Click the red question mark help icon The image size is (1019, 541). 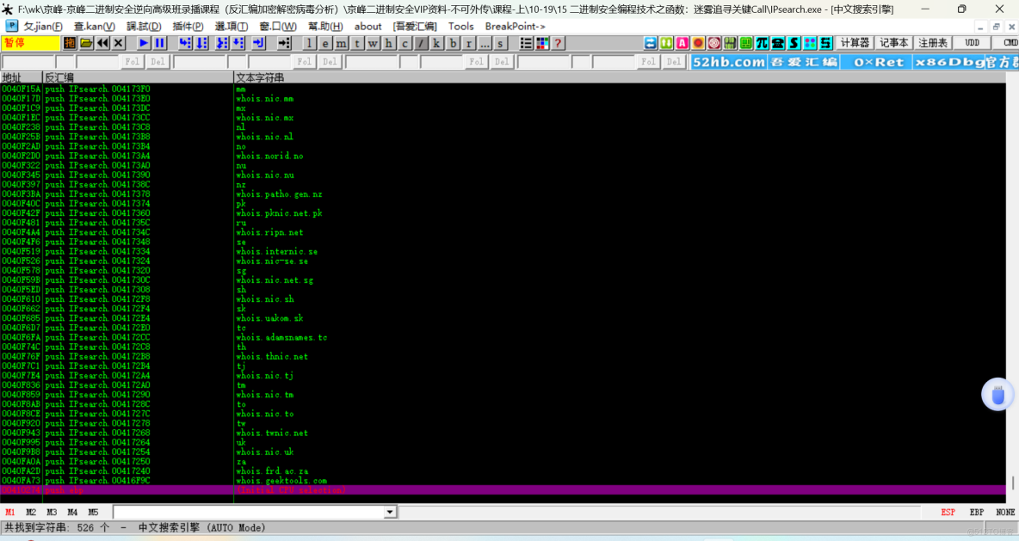[x=558, y=44]
